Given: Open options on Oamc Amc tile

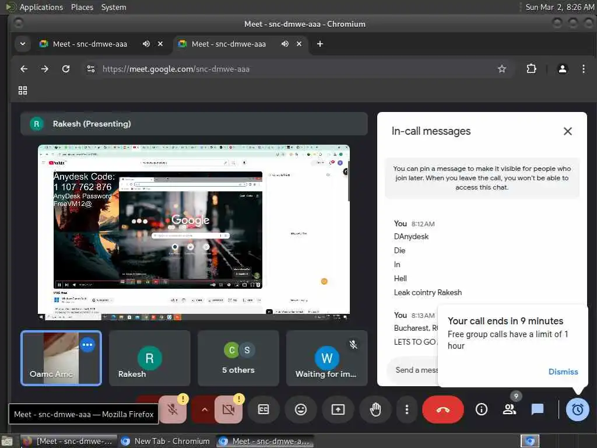Looking at the screenshot, I should [87, 345].
